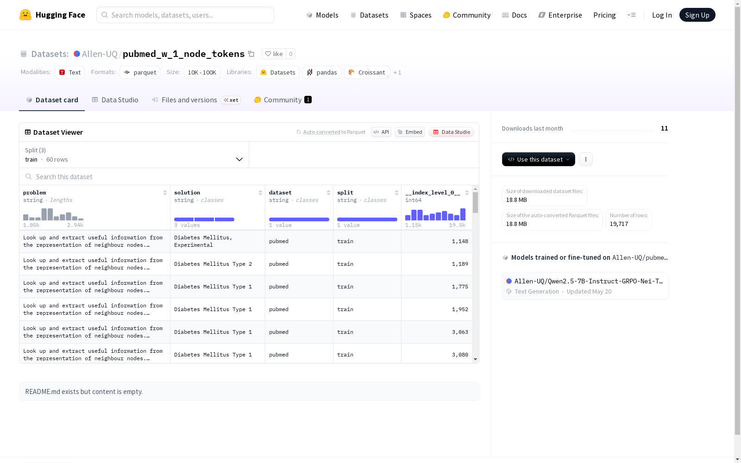Click the like count number
This screenshot has width=741, height=463.
click(x=291, y=54)
